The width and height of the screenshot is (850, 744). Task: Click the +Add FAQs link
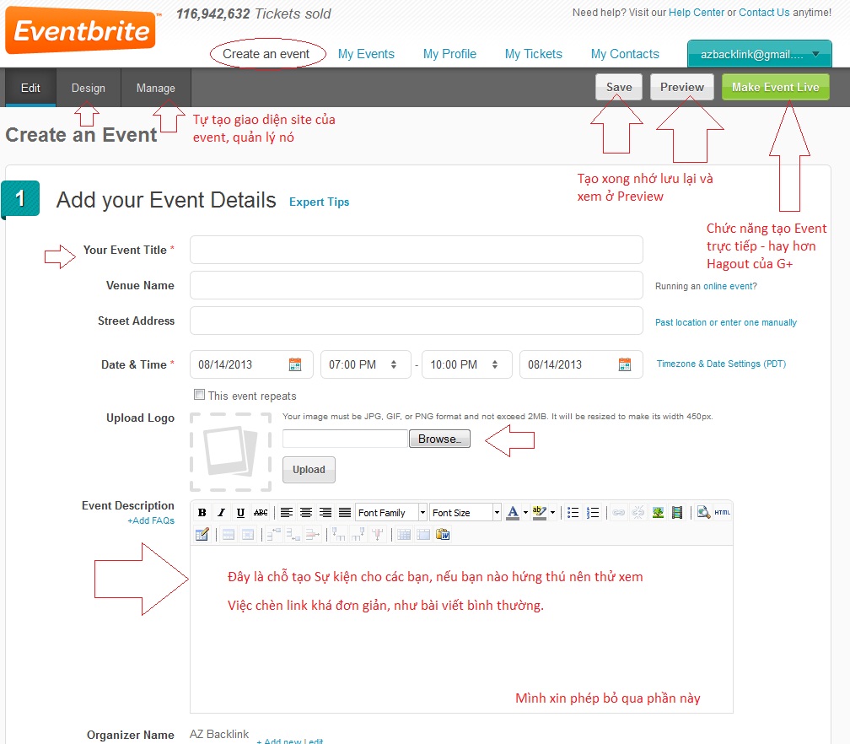[x=151, y=520]
